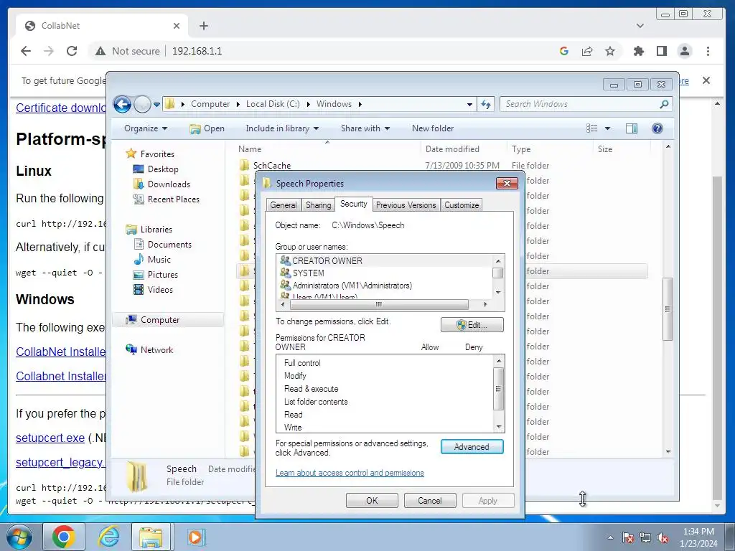735x551 pixels.
Task: Open Internet Explorer from taskbar
Action: pos(108,537)
